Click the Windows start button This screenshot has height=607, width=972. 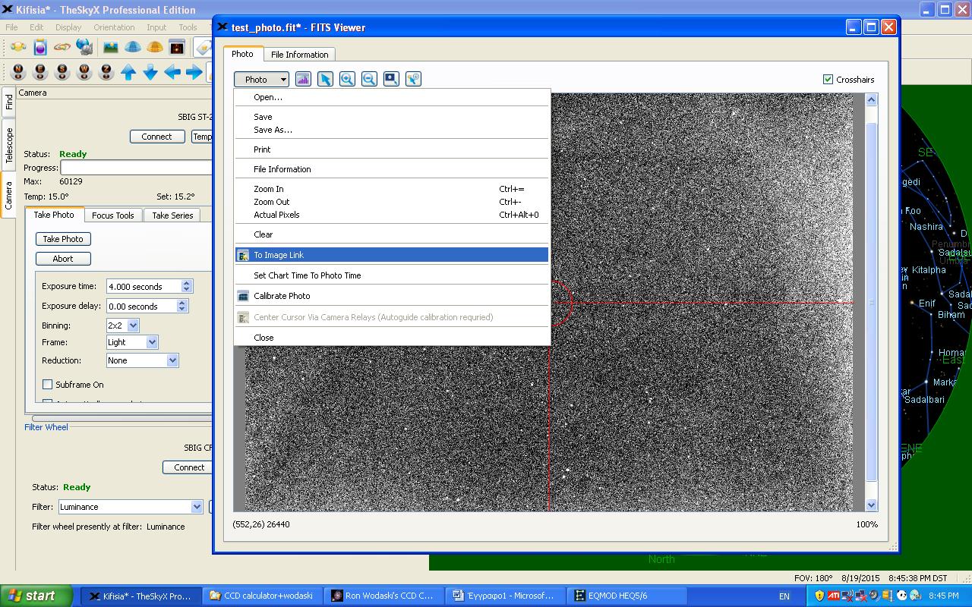pos(36,596)
